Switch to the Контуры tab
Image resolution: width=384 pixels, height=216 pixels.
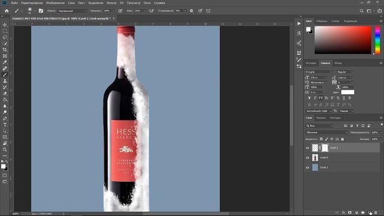(335, 118)
